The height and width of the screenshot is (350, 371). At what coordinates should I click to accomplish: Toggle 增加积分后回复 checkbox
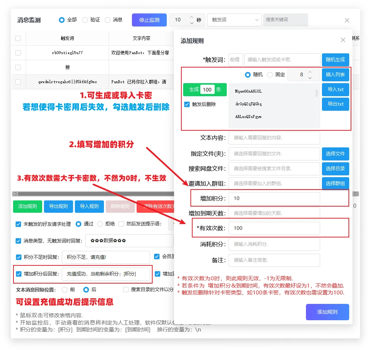19,274
